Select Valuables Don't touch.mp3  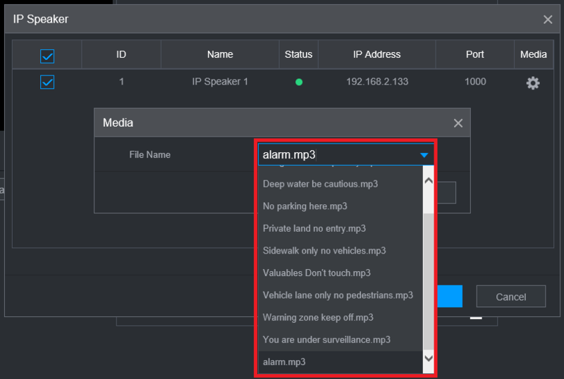[317, 273]
